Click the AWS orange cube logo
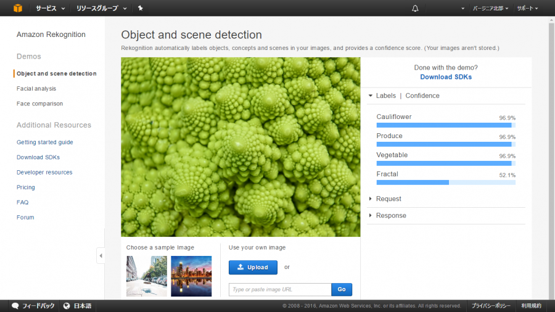 click(x=18, y=8)
